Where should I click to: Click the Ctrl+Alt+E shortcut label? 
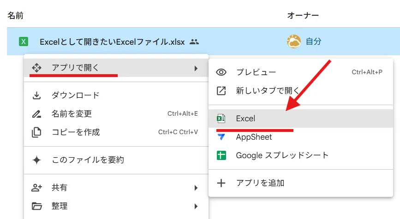182,114
